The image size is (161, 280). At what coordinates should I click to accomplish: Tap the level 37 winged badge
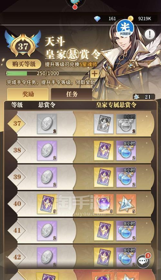tap(23, 44)
